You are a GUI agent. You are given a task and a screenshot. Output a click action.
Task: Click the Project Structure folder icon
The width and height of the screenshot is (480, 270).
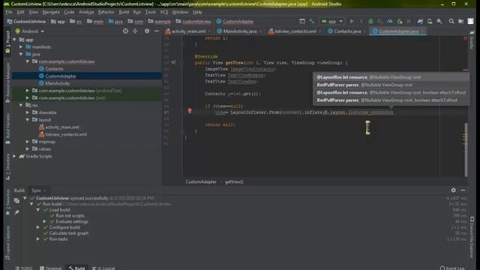(460, 21)
